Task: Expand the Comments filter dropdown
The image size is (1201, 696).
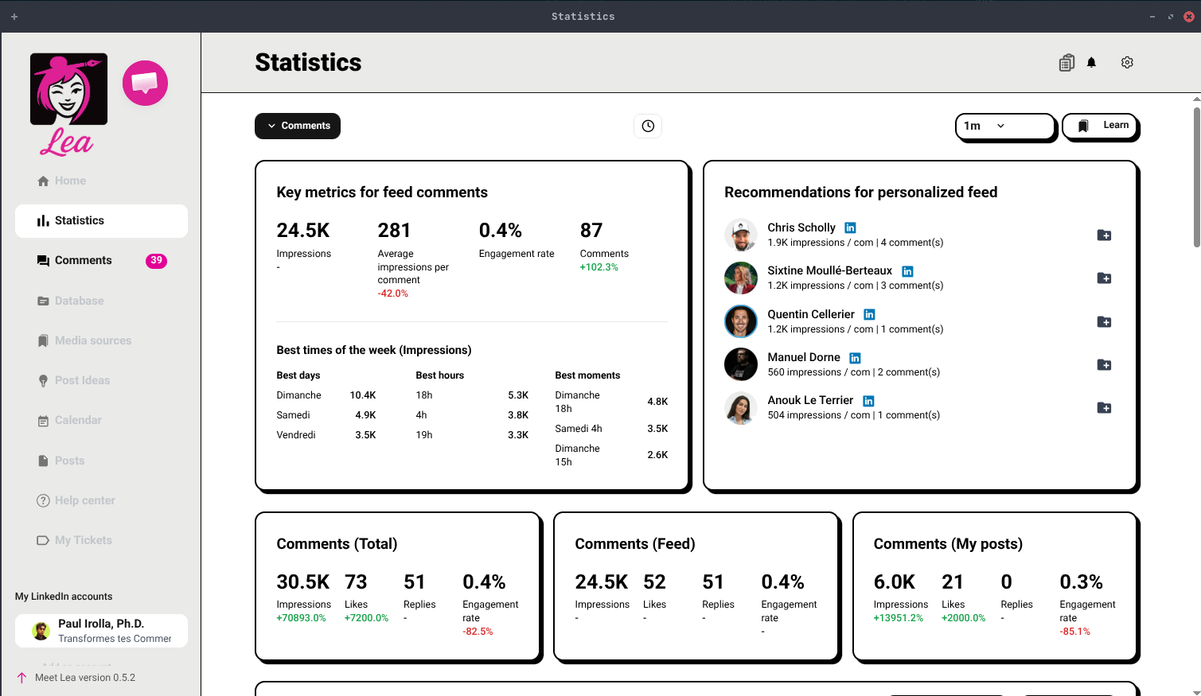Action: [x=297, y=126]
